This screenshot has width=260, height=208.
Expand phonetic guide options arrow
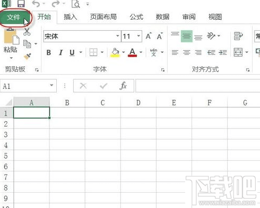coord(162,52)
